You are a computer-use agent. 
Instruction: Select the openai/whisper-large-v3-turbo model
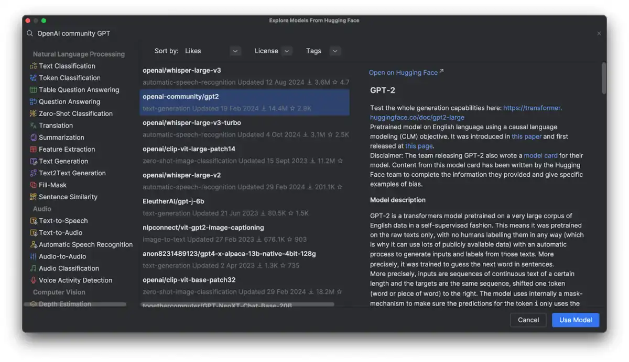tap(245, 129)
